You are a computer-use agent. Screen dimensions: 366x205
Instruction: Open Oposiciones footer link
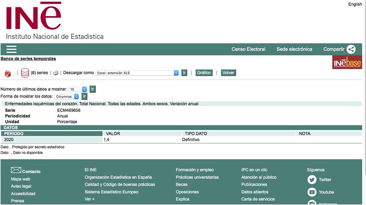(x=187, y=192)
